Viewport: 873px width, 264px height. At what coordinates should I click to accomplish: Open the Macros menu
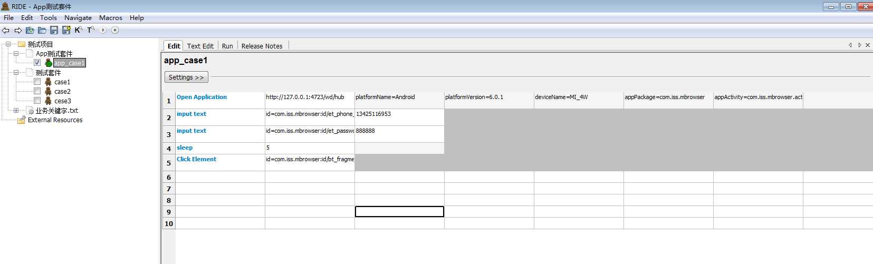110,17
